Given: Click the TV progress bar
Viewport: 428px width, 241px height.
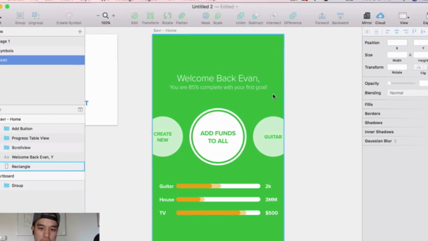Looking at the screenshot, I should click(x=218, y=213).
